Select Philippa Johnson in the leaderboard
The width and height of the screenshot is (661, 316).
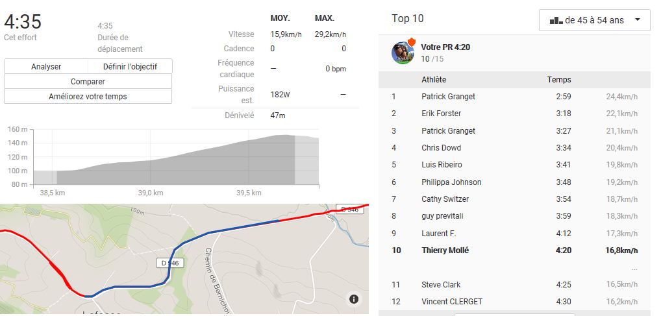click(x=451, y=182)
